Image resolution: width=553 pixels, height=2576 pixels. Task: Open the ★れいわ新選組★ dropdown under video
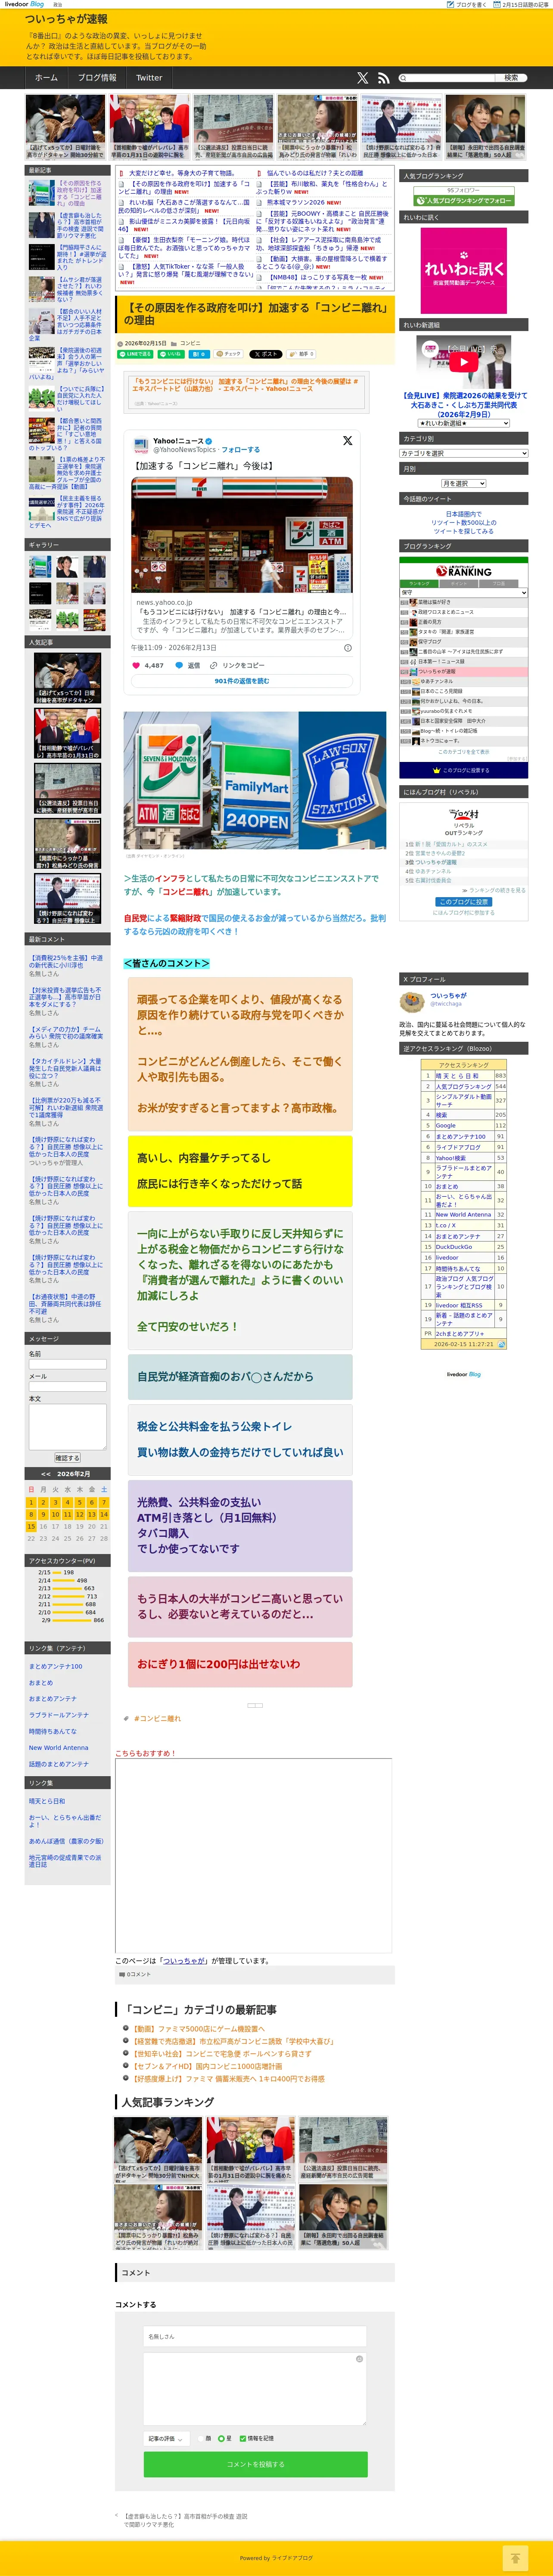463,423
